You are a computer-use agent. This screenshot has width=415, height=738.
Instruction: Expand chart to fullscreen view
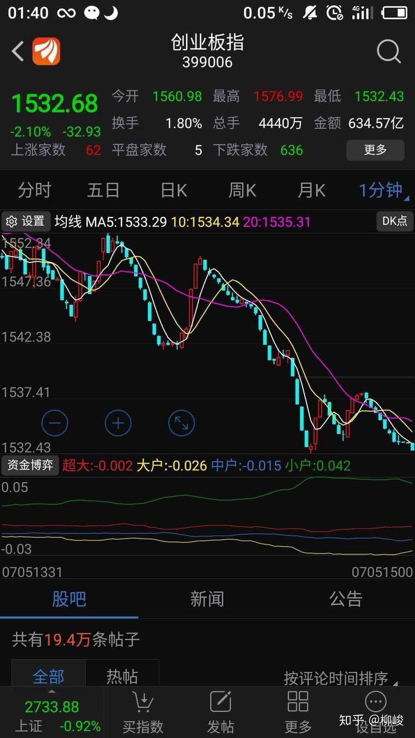click(x=182, y=424)
